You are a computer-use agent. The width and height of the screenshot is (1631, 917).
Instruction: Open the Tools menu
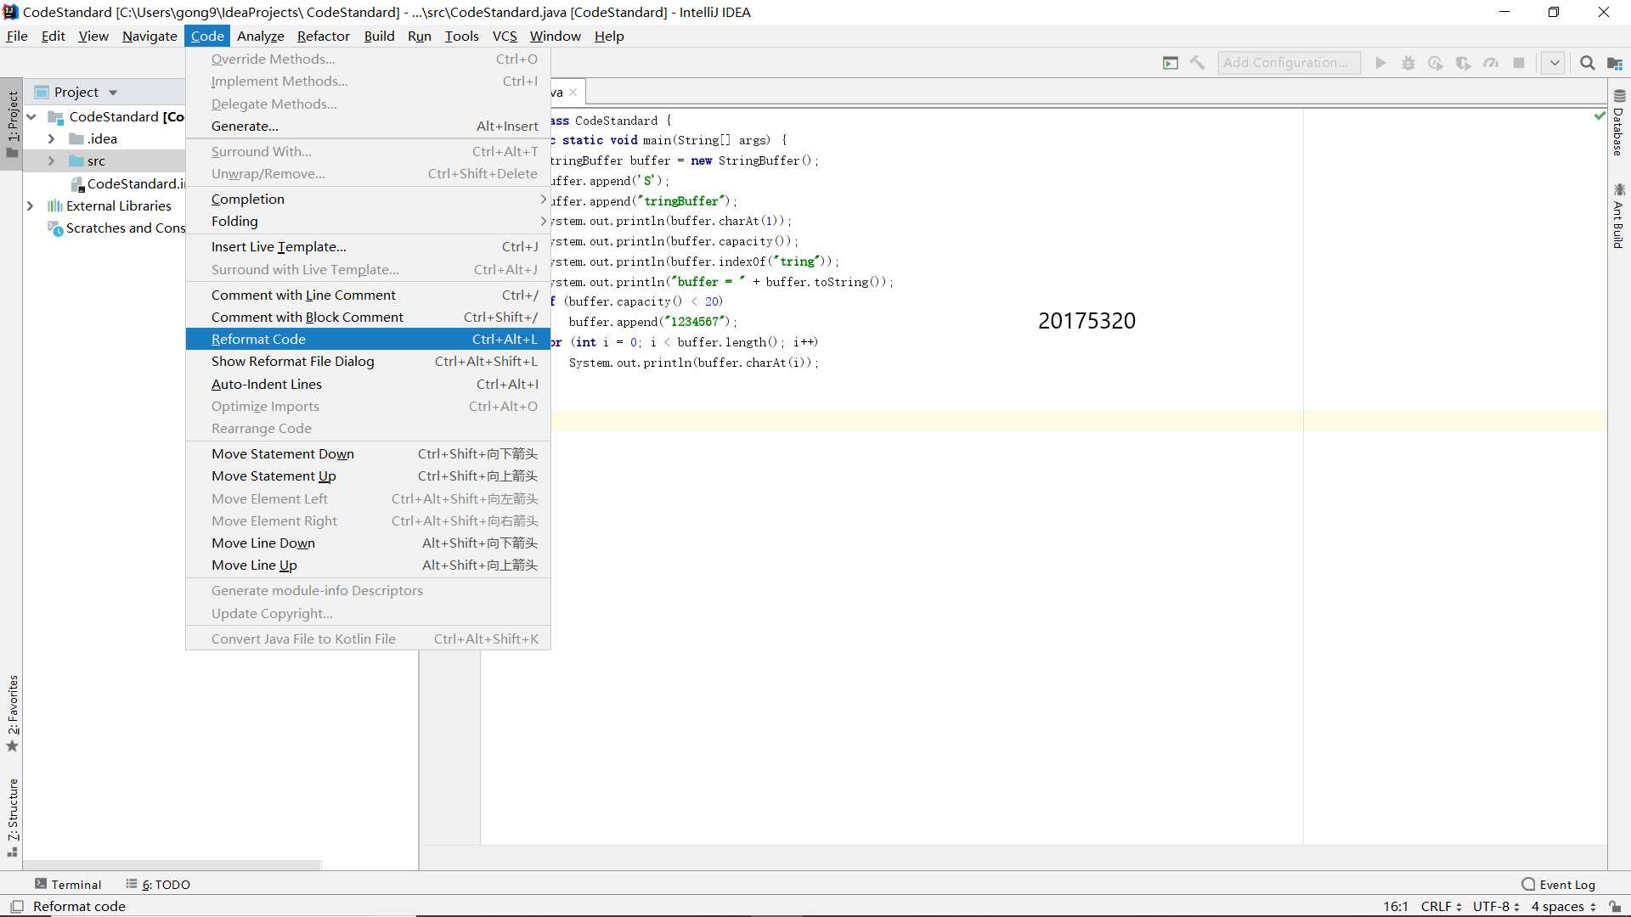pos(461,36)
